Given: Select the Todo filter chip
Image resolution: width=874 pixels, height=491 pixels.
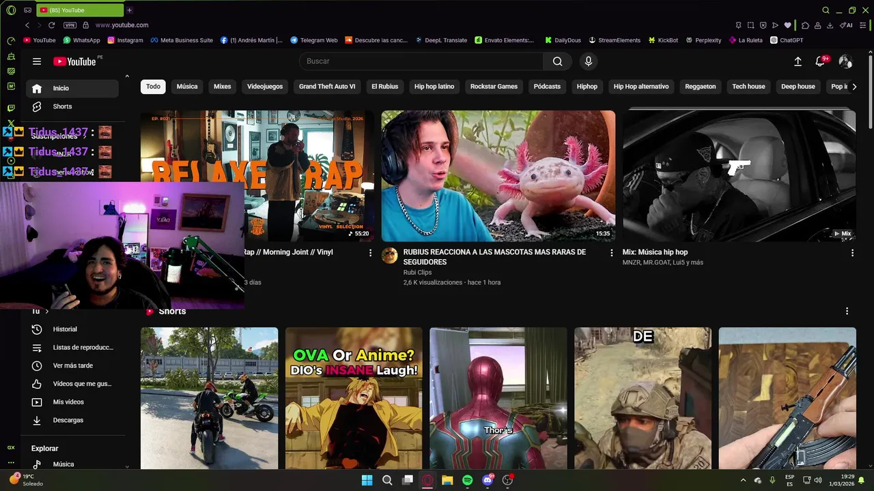Looking at the screenshot, I should coord(153,87).
